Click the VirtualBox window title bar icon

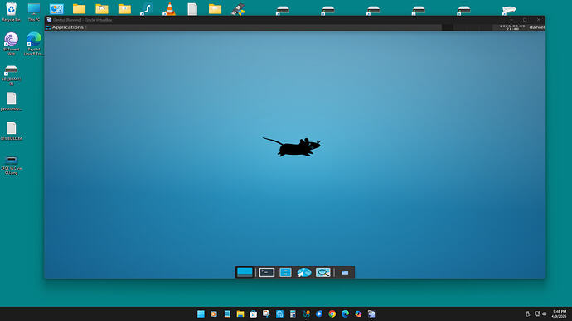49,20
